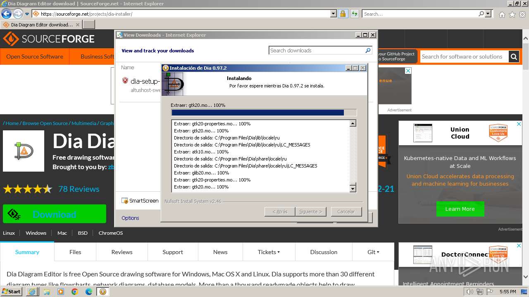Click the refresh icon in address bar
This screenshot has width=529, height=297.
(x=354, y=14)
